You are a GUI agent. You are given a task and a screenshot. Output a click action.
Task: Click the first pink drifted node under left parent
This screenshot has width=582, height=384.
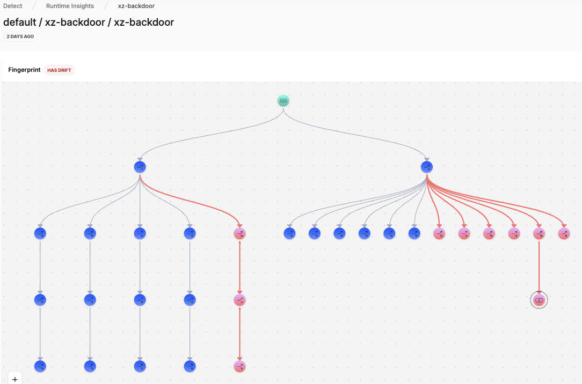click(239, 233)
